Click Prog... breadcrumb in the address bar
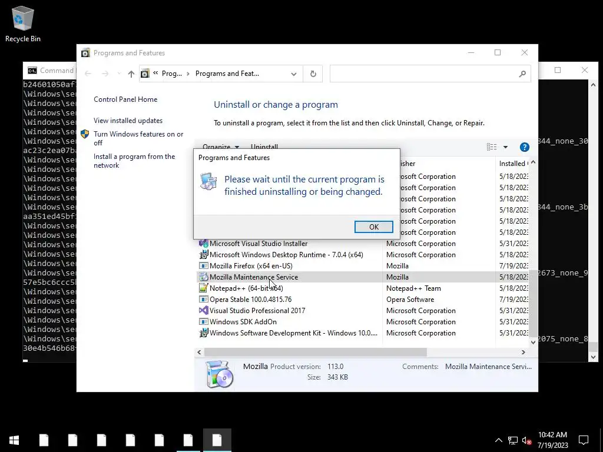The image size is (603, 452). [x=171, y=74]
